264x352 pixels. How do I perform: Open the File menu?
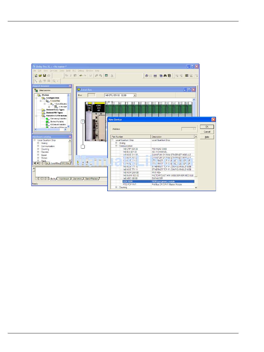click(35, 71)
